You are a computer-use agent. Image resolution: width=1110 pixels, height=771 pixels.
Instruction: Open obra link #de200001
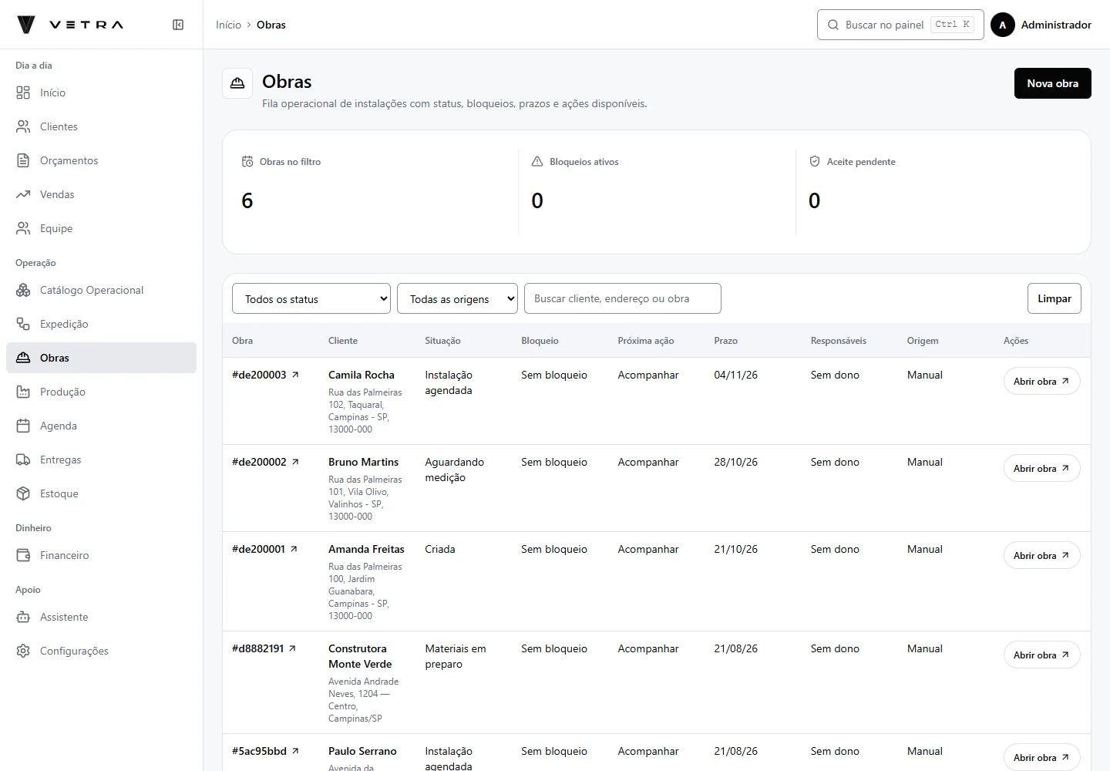264,549
